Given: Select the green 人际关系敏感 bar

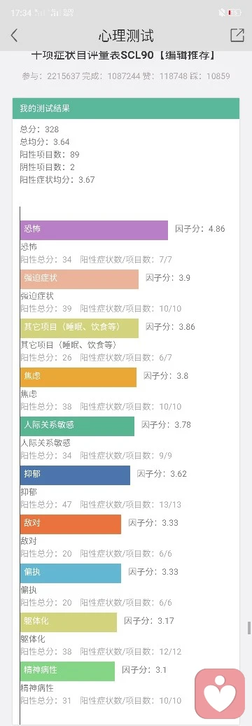Looking at the screenshot, I should (78, 426).
